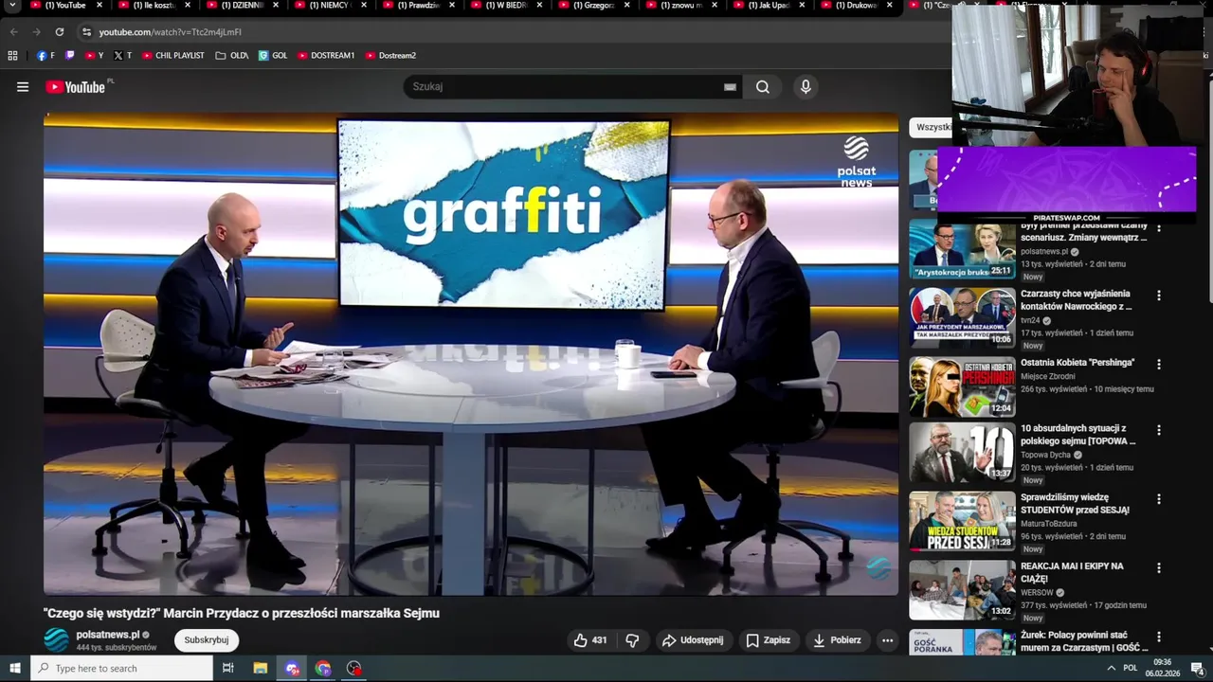Switch to the '(1) YouTube' tab
The height and width of the screenshot is (682, 1213).
pos(64,6)
